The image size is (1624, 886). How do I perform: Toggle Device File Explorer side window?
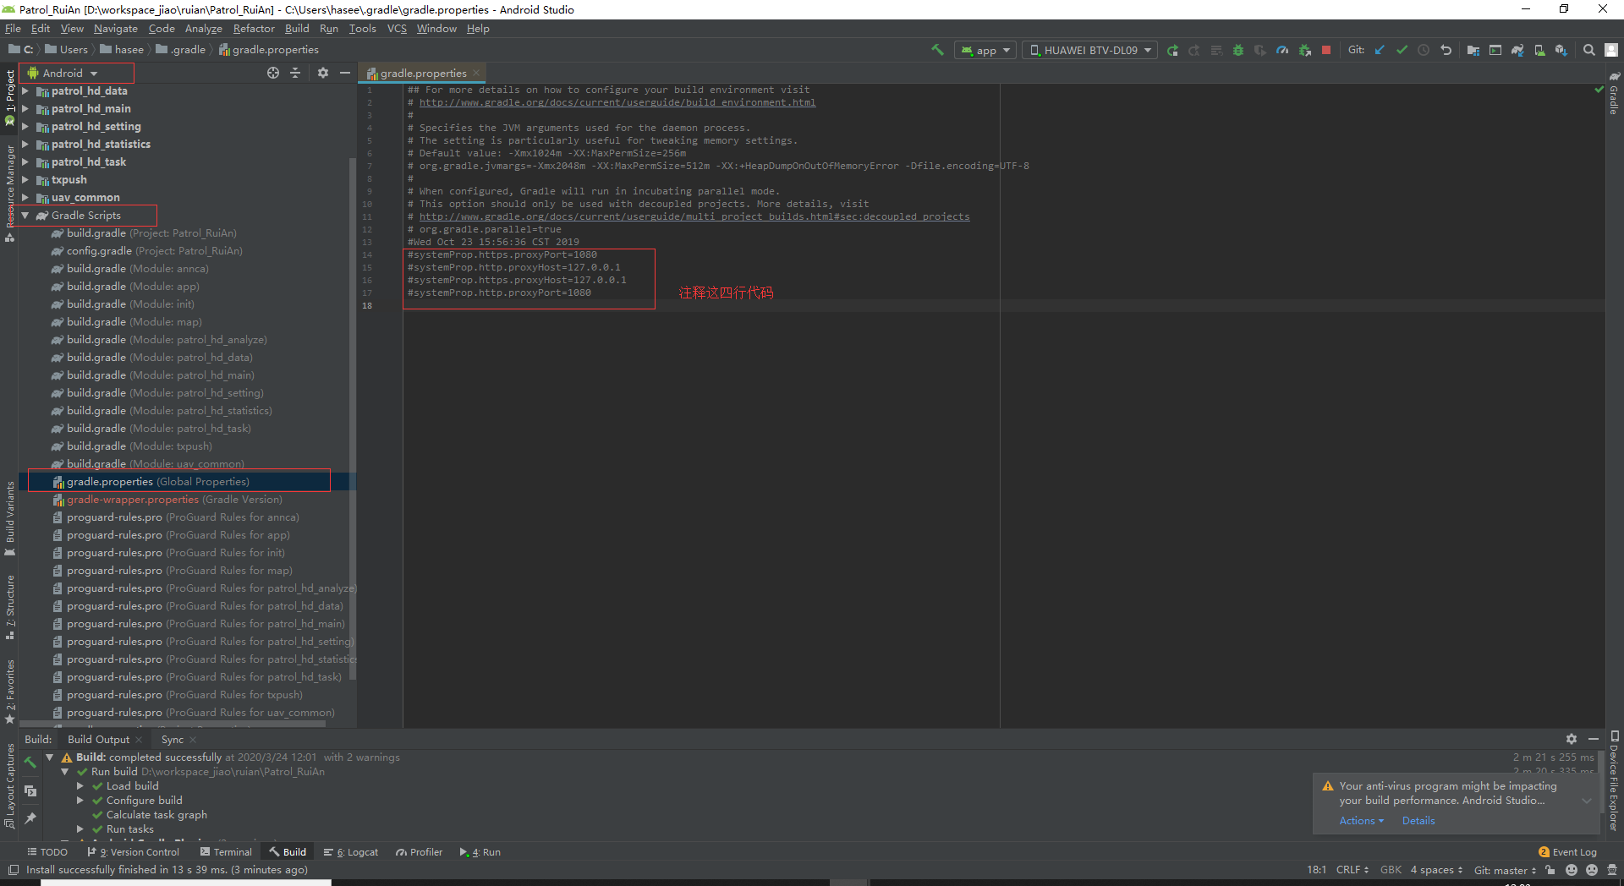1614,782
